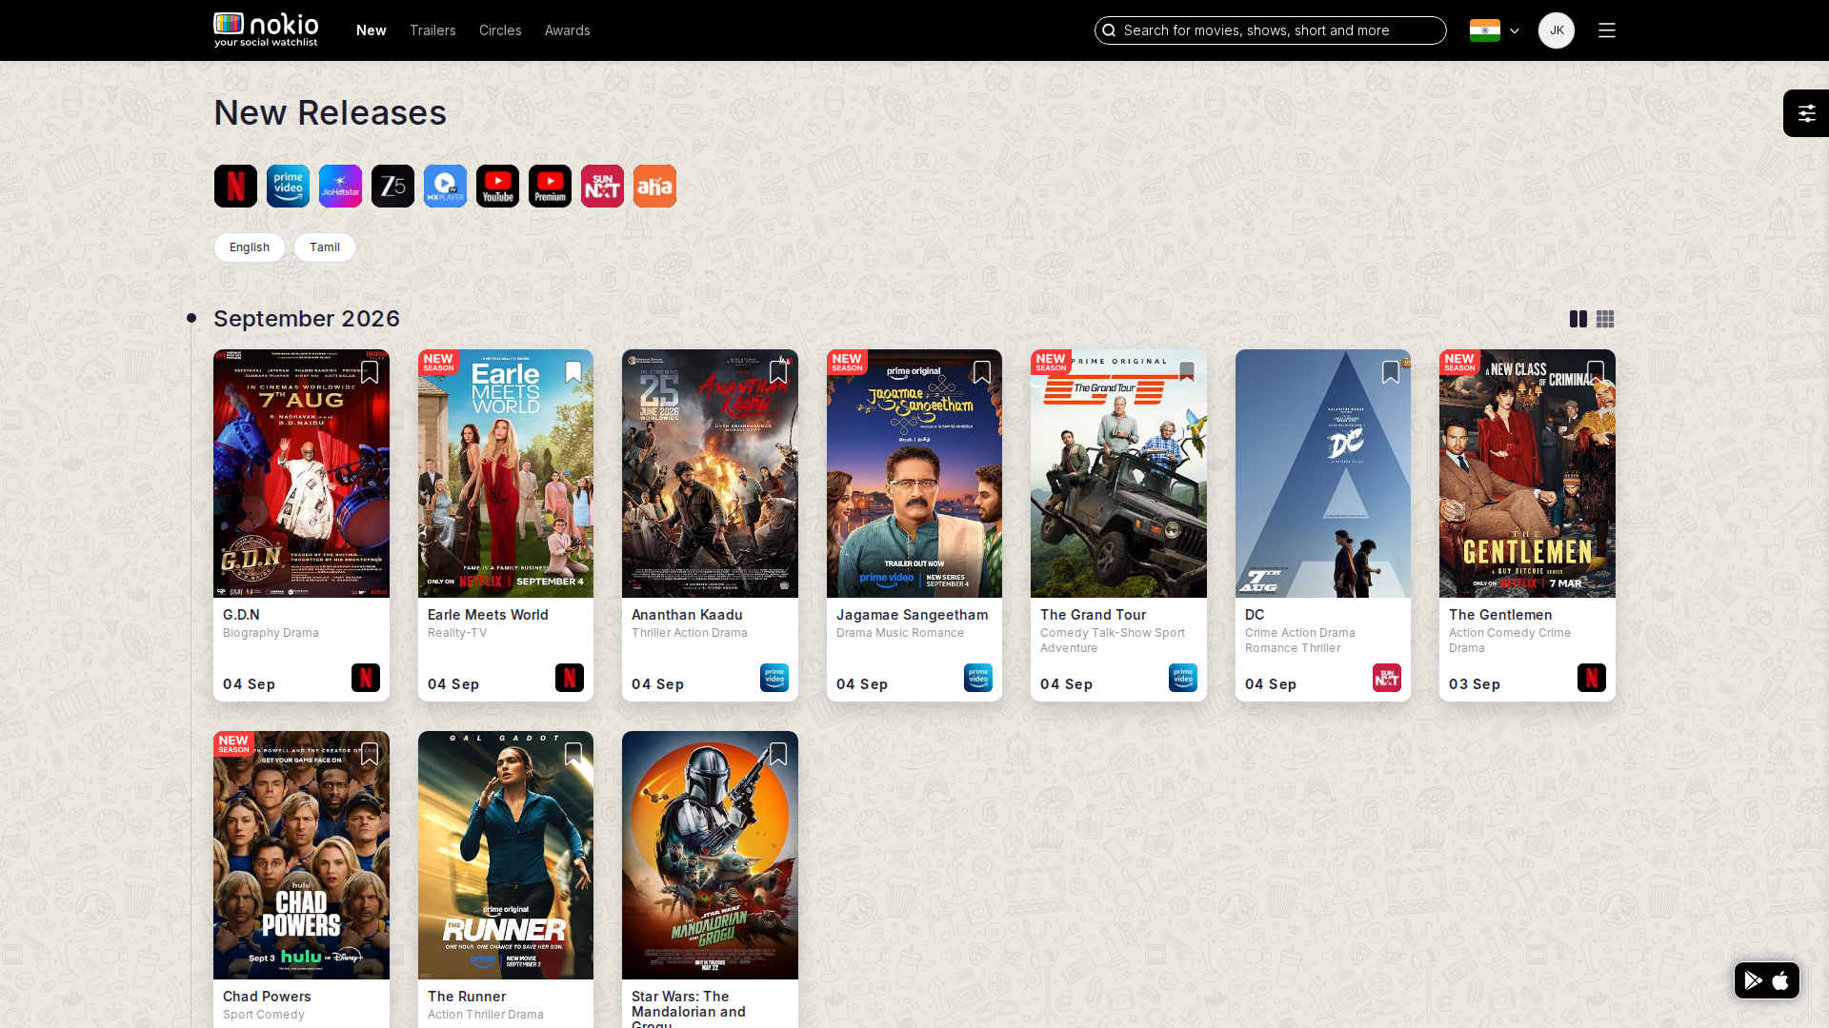The image size is (1829, 1028).
Task: Click the September 2026 heading
Action: pyautogui.click(x=307, y=319)
